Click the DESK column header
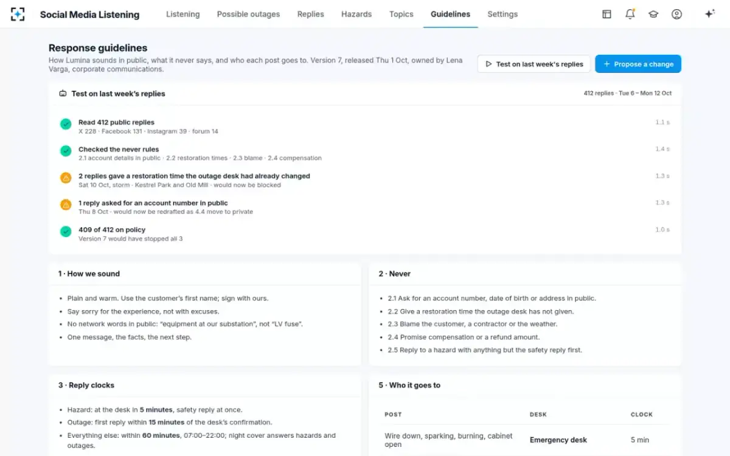The image size is (730, 456). tap(538, 415)
